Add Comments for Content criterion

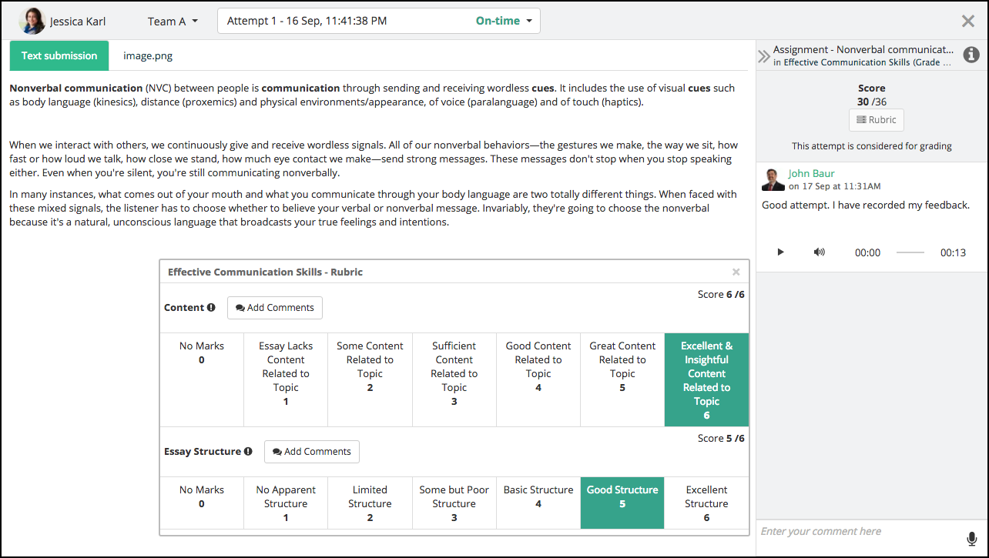click(275, 308)
